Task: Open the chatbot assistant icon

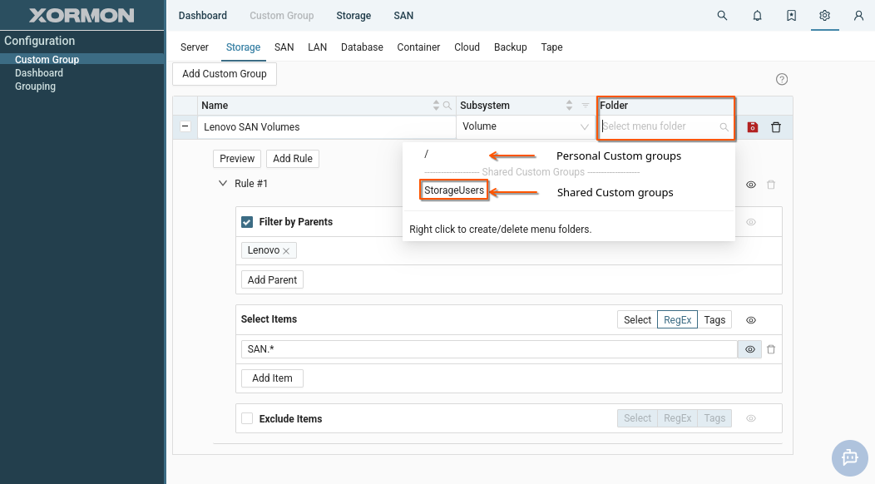Action: tap(849, 457)
